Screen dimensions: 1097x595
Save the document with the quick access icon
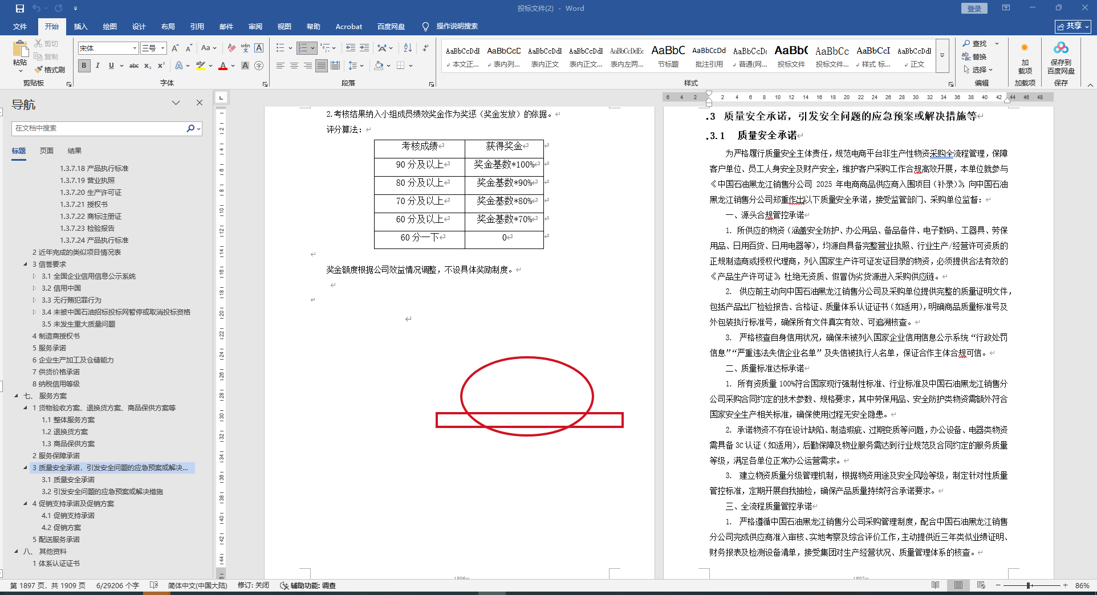coord(20,9)
